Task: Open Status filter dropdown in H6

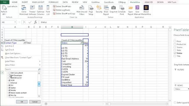Action: 82,43
